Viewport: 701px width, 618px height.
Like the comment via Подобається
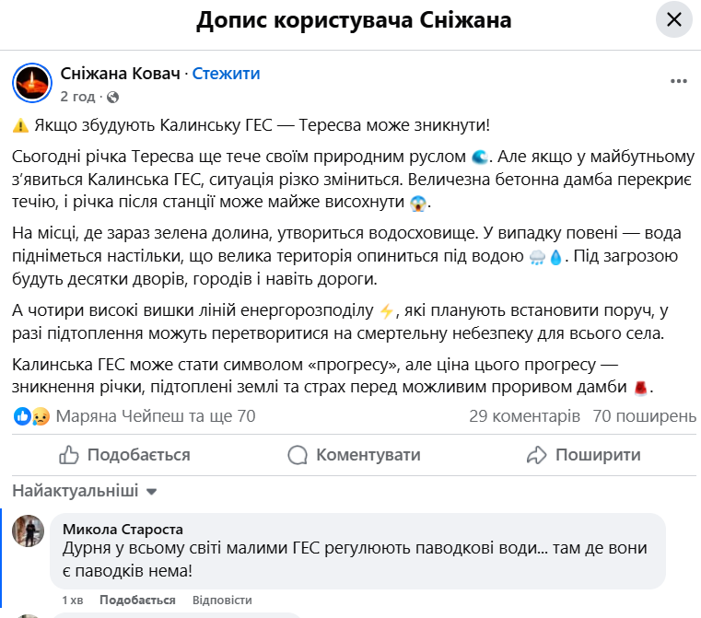click(x=124, y=600)
